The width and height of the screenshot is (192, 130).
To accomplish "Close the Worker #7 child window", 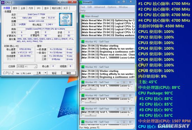I will click(130, 109).
